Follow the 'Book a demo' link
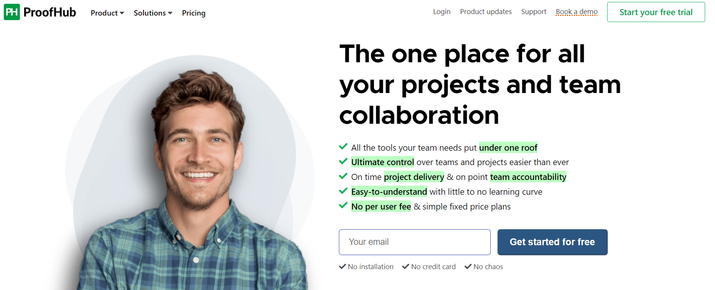The image size is (715, 290). 576,12
